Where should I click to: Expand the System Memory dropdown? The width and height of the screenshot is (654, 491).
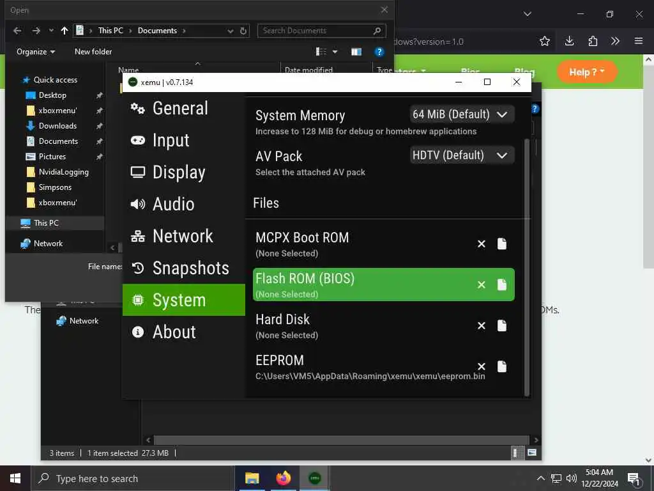(462, 114)
